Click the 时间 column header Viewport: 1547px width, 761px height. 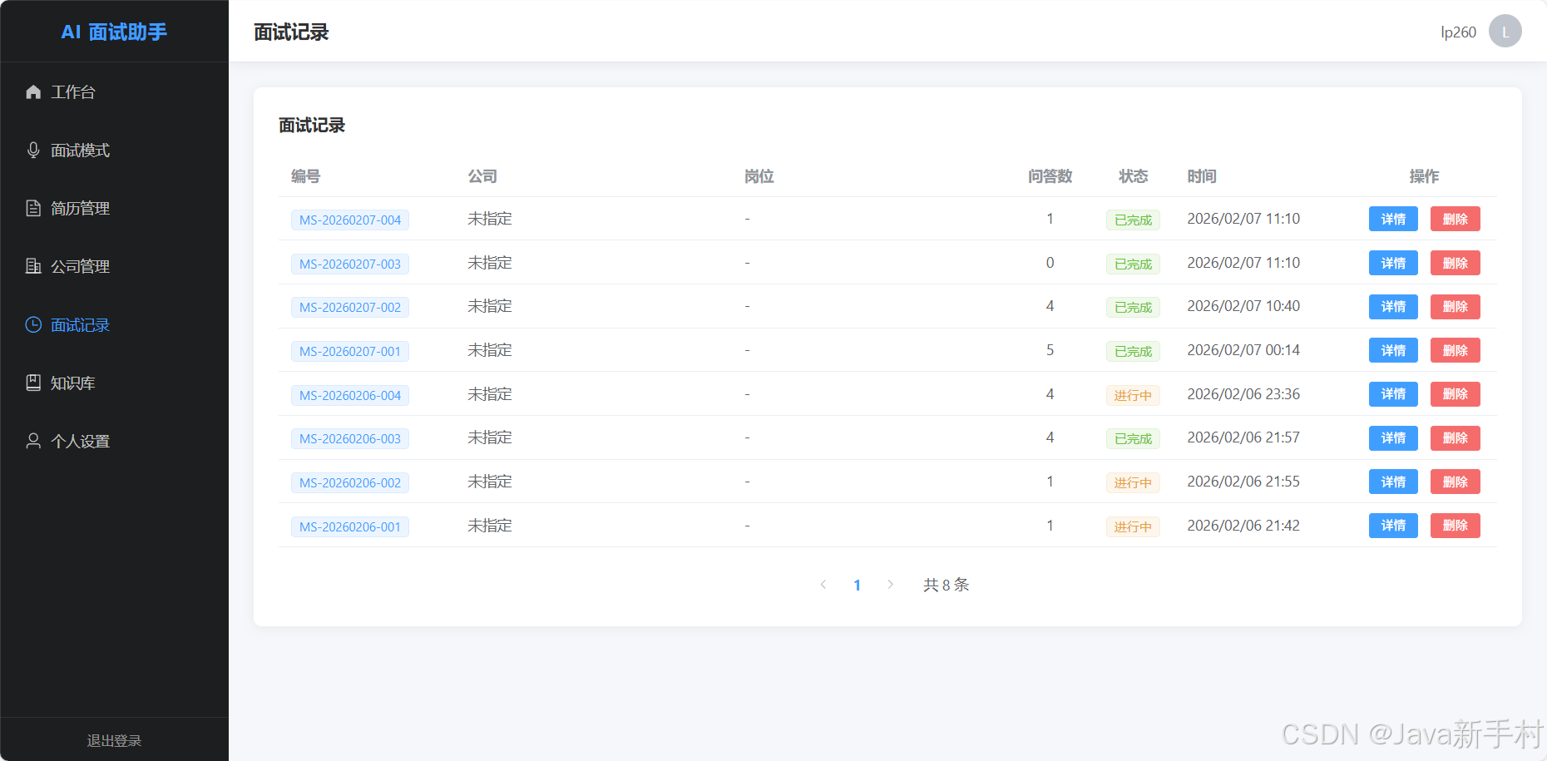[1202, 175]
